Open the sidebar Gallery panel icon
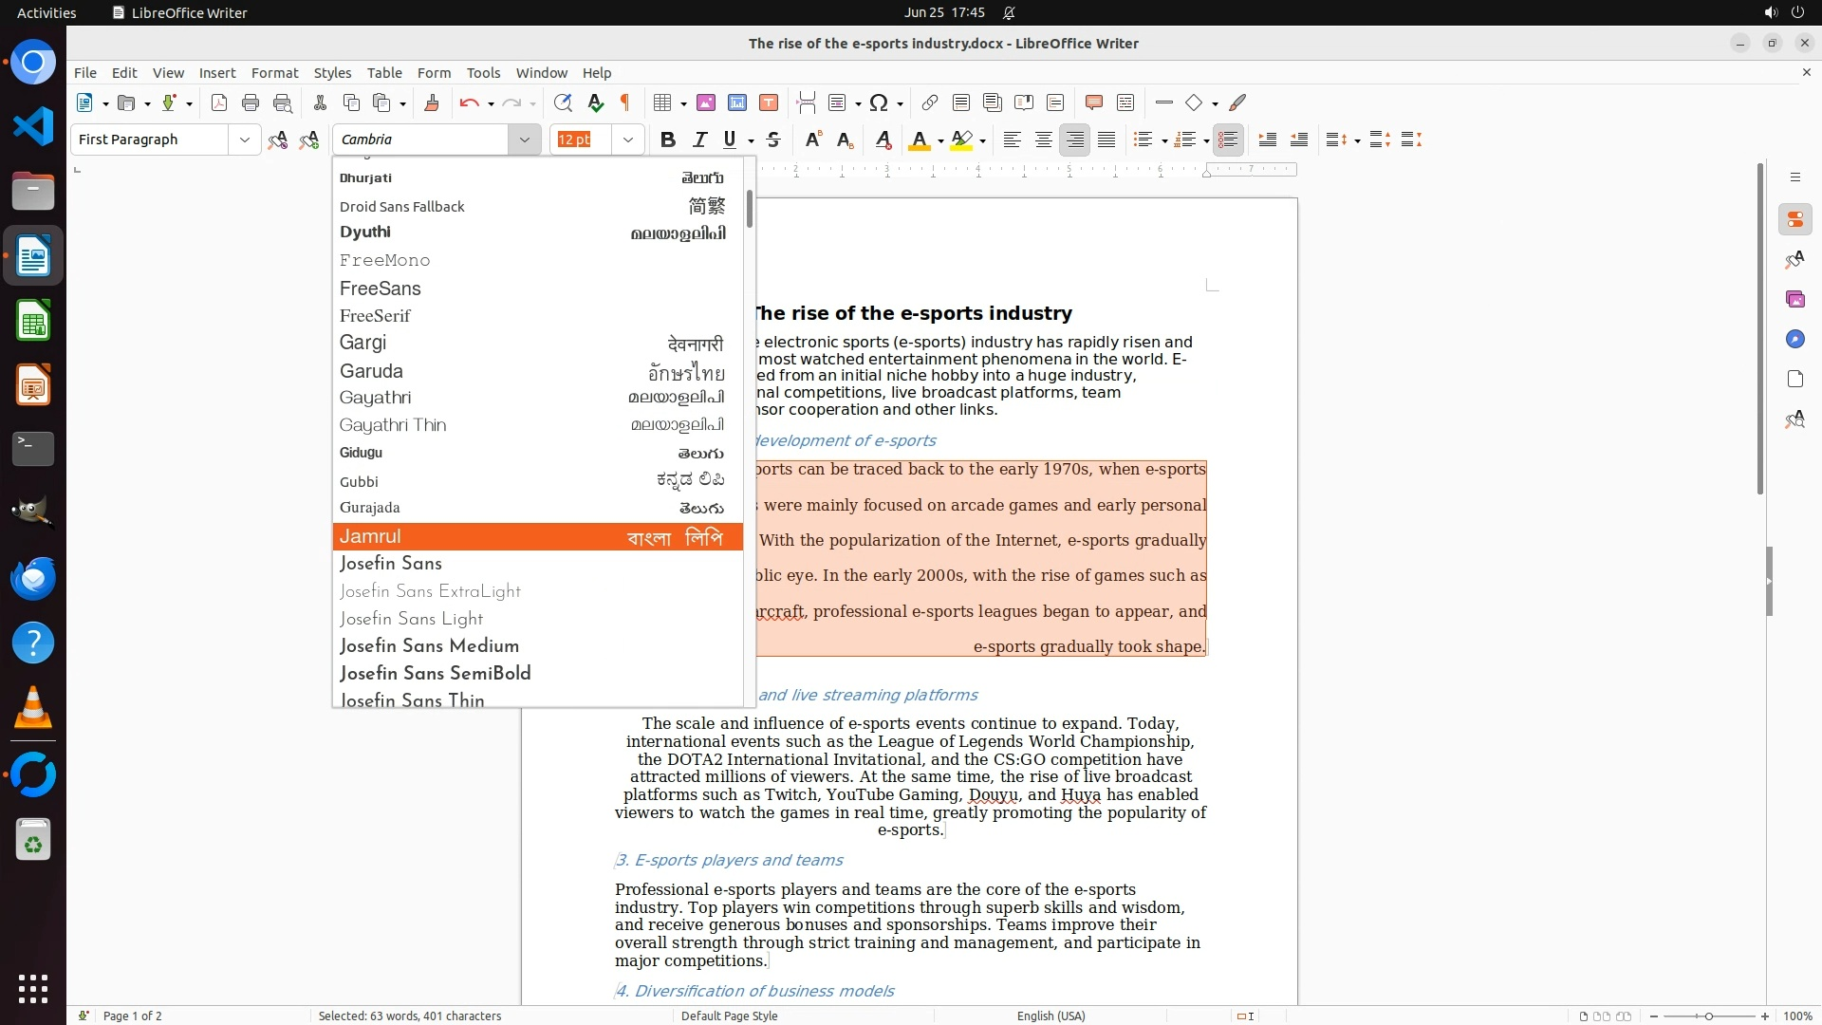 (1794, 300)
